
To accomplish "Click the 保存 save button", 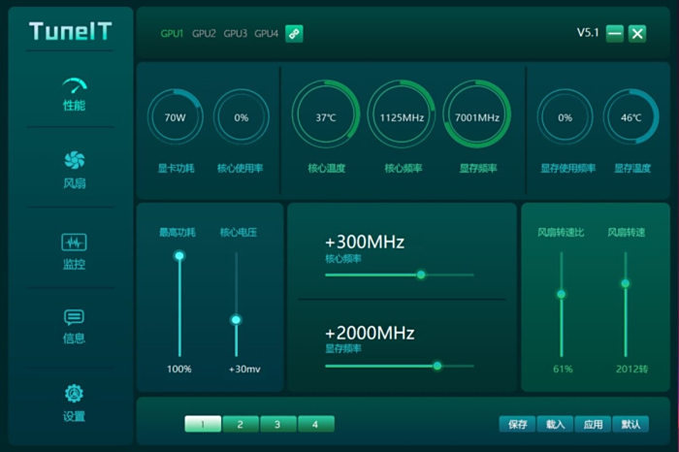I will click(x=517, y=424).
